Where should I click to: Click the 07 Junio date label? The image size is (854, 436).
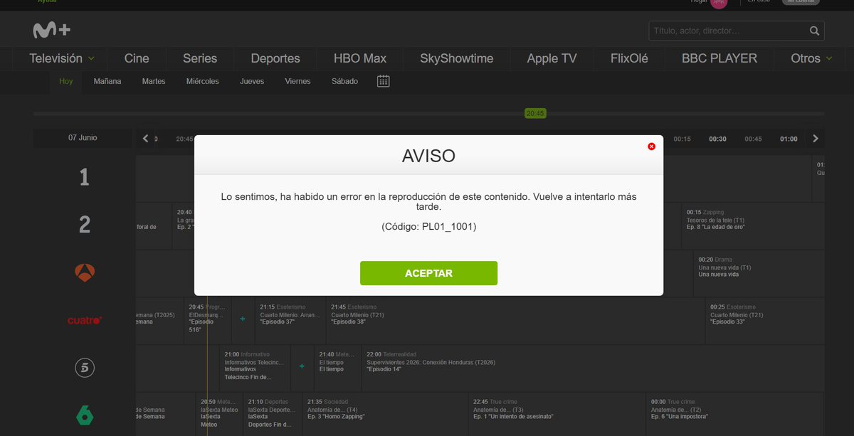(x=83, y=138)
